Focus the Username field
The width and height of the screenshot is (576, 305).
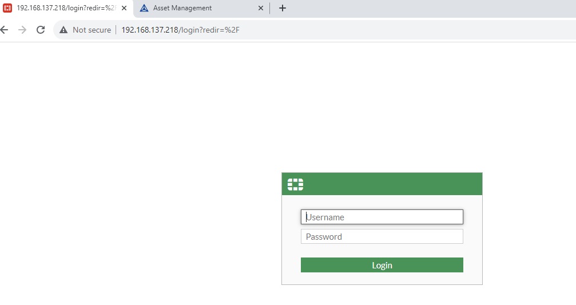coord(382,217)
